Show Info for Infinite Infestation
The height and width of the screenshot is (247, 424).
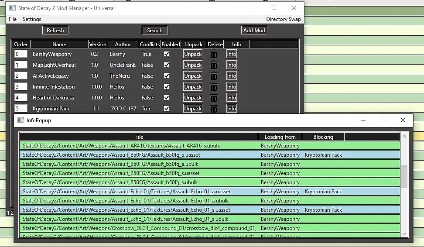[232, 86]
